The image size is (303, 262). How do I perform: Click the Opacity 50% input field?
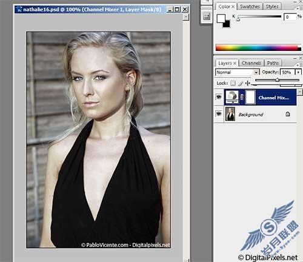[x=287, y=72]
